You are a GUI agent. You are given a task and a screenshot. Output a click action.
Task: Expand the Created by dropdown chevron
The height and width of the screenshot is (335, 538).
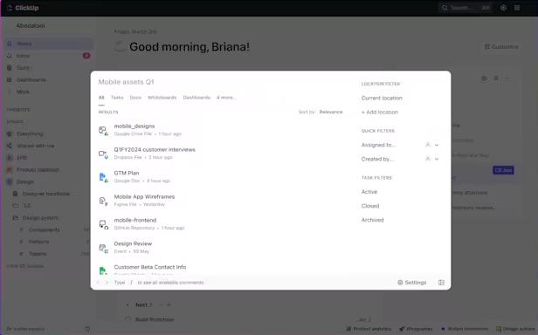point(437,159)
